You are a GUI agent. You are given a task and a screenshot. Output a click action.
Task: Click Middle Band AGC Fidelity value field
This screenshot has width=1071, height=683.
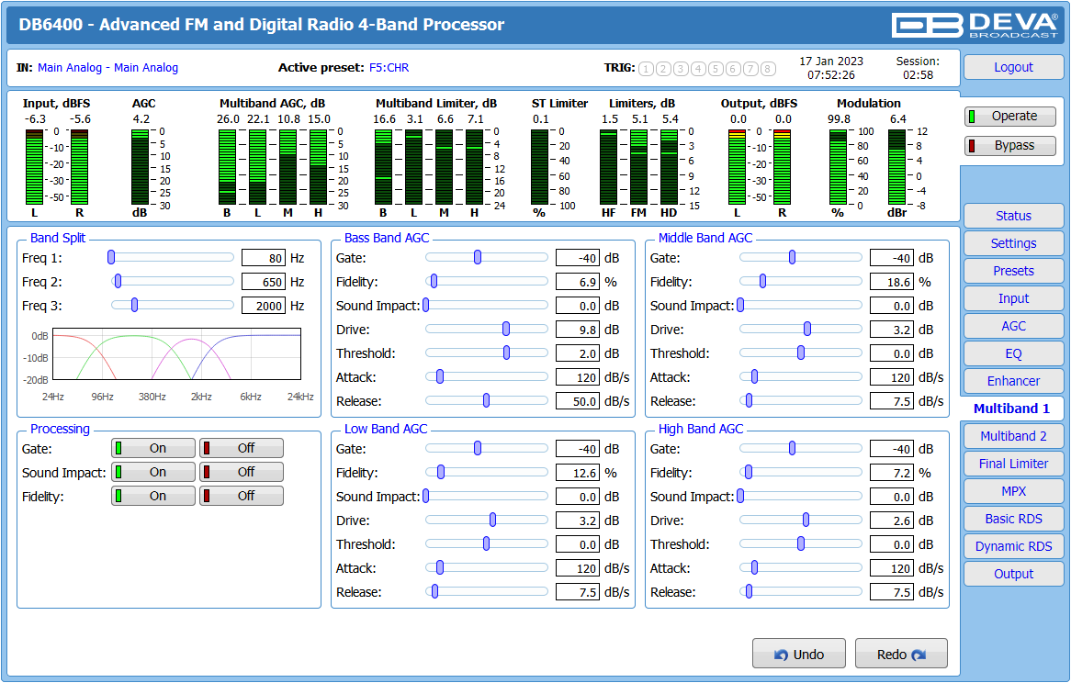(x=892, y=282)
